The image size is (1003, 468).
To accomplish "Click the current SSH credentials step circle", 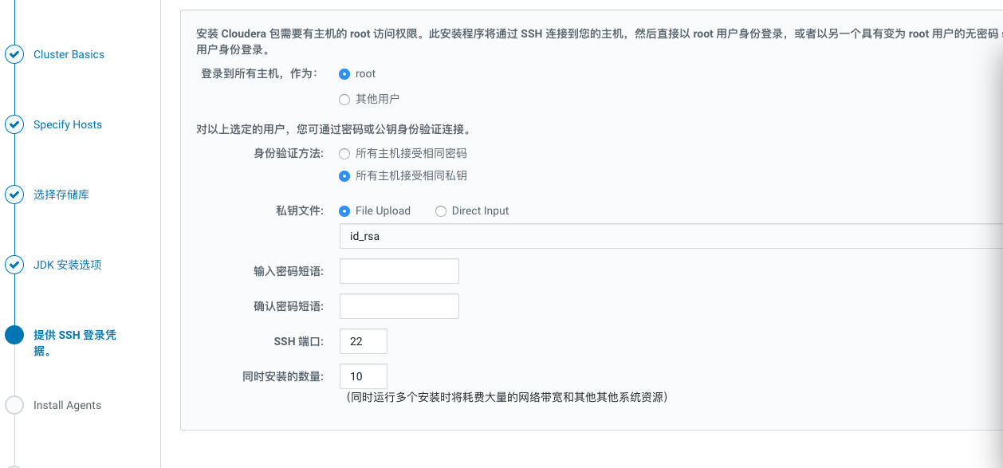I will pyautogui.click(x=14, y=335).
